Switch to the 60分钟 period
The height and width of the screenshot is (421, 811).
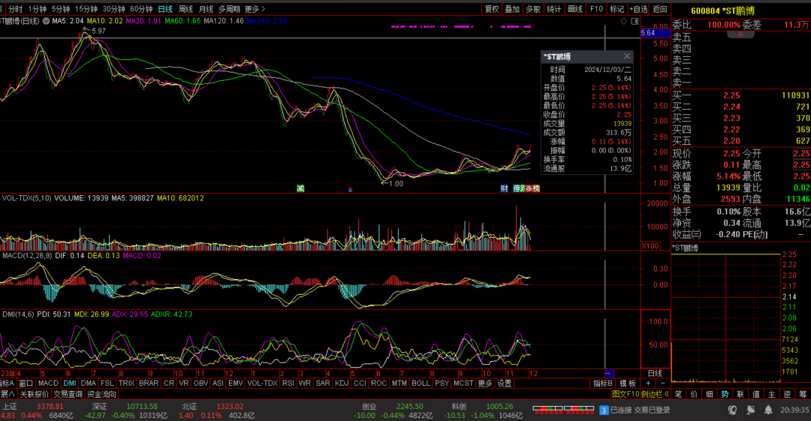140,9
